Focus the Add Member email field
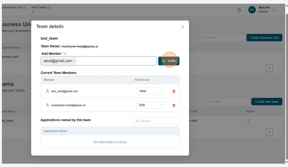The height and width of the screenshot is (167, 288). (115, 61)
